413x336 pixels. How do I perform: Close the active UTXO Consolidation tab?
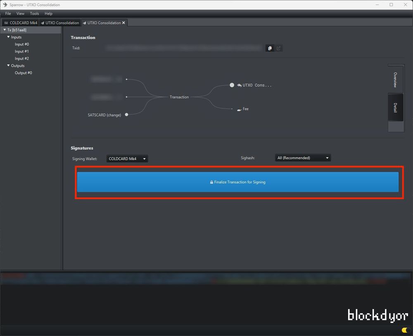(x=123, y=23)
